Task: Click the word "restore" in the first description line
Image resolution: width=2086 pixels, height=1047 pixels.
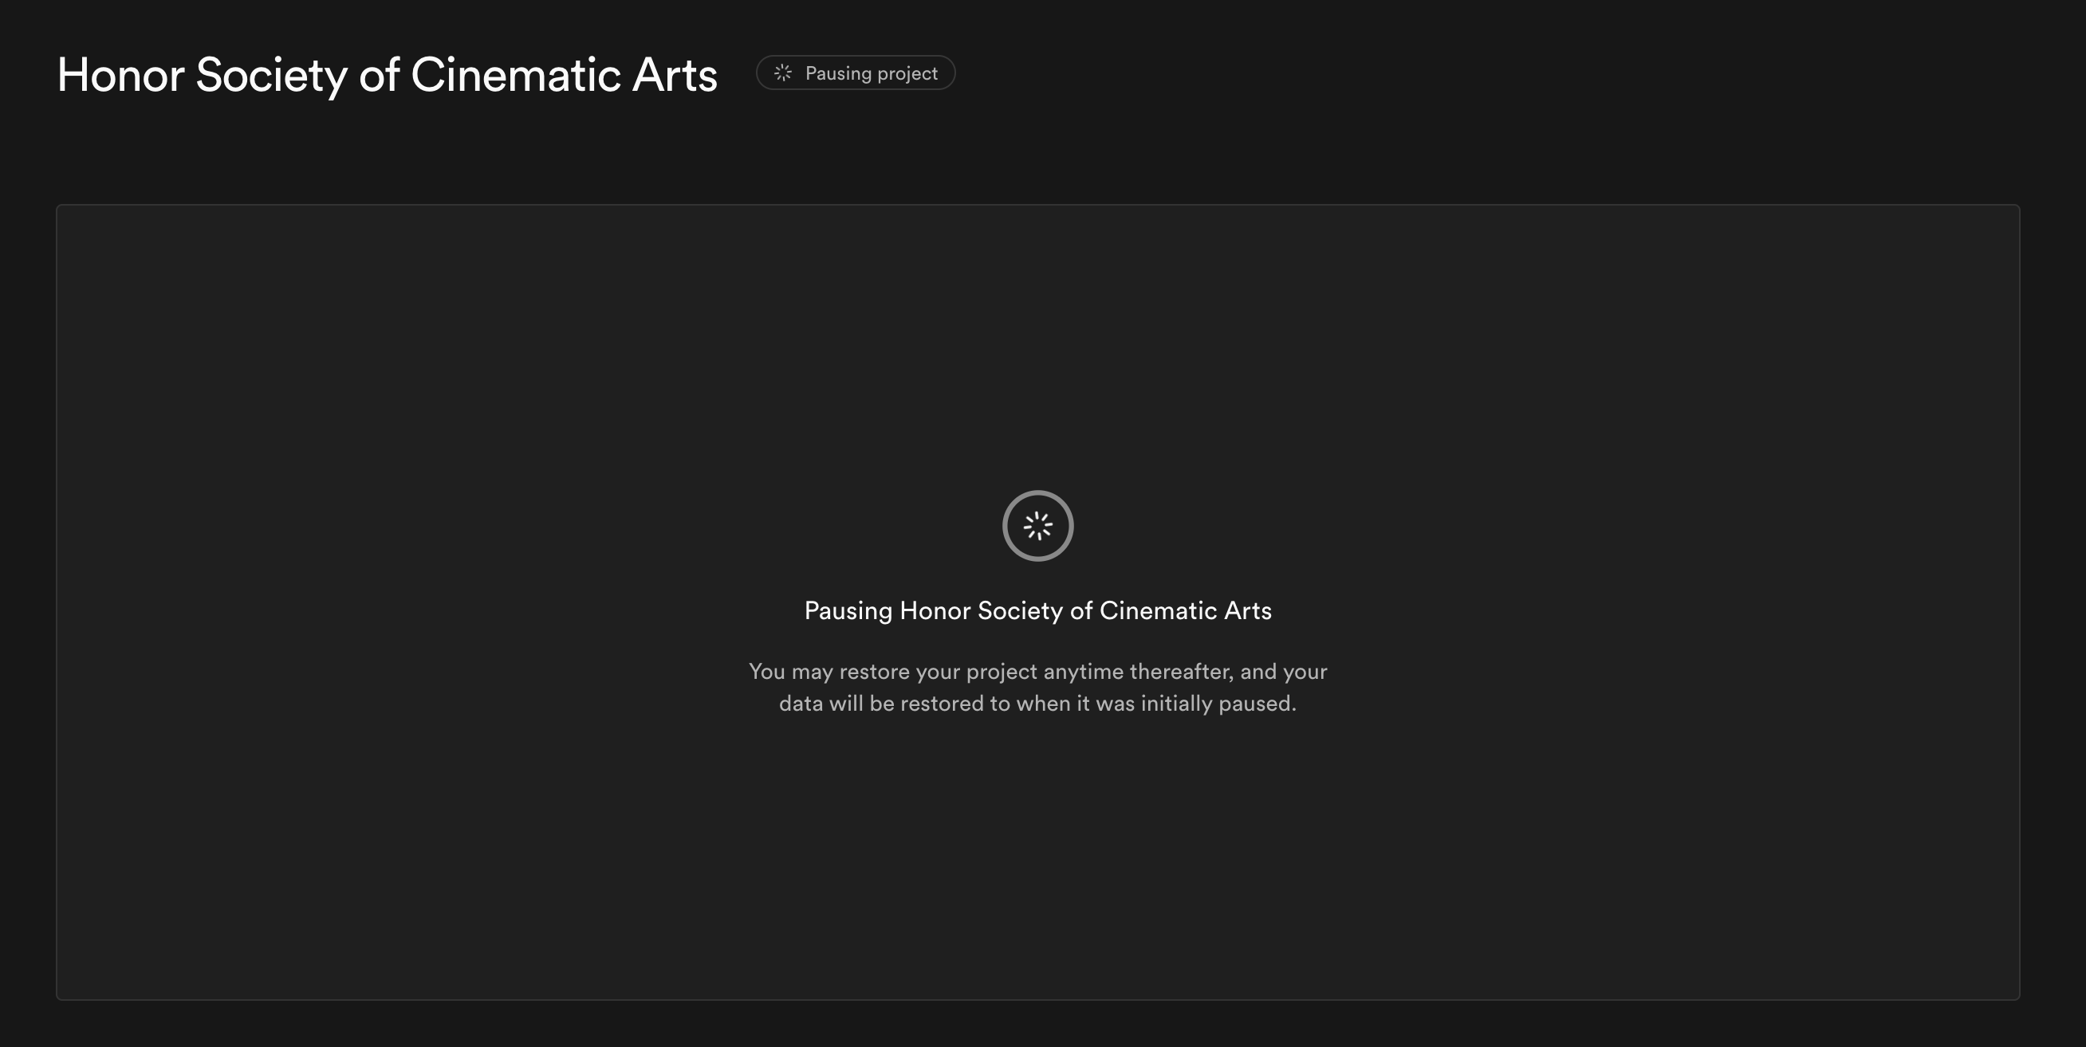Action: point(874,672)
